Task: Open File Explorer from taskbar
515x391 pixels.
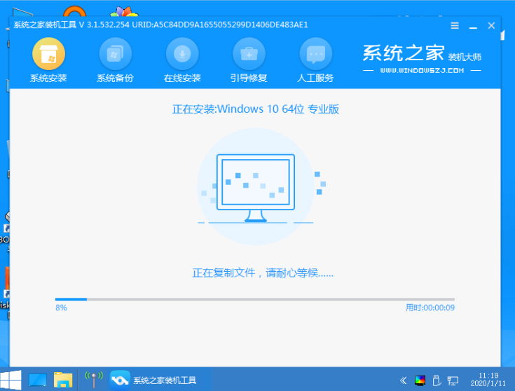Action: click(x=63, y=380)
